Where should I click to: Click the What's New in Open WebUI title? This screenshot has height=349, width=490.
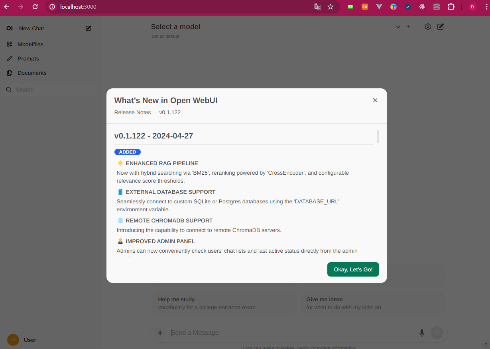(x=166, y=100)
